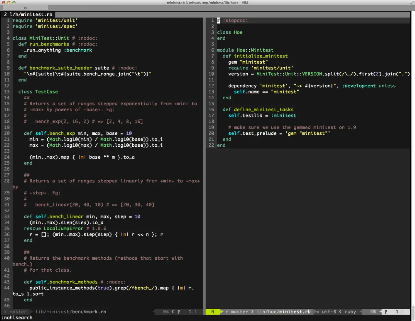This screenshot has width=415, height=321.
Task: Select the Vim tab labeled l/h/minitest.rb
Action: (x=28, y=14)
